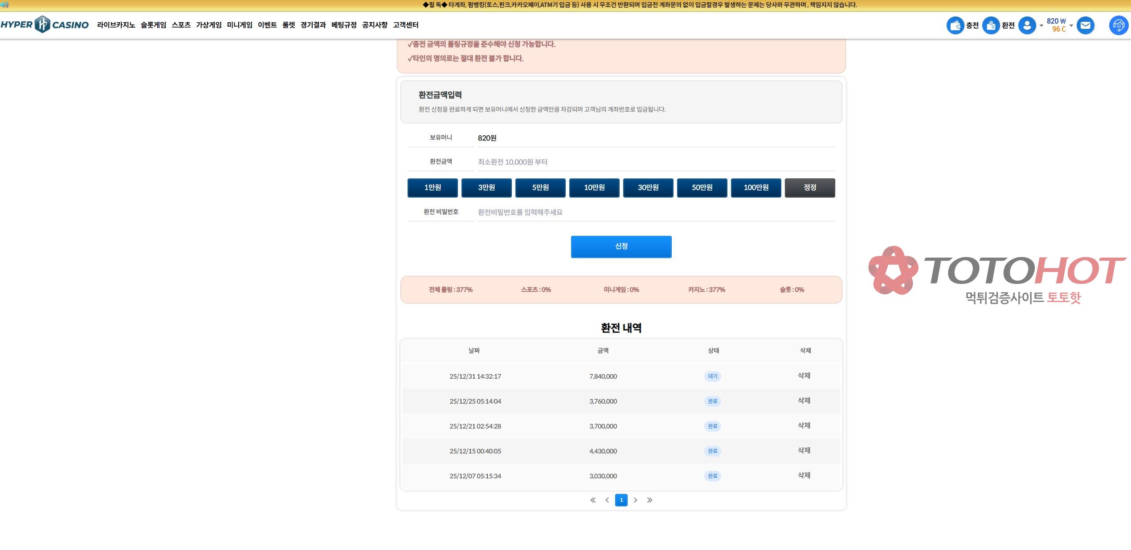Click the 환전 withdrawal wallet icon
The width and height of the screenshot is (1131, 550).
991,25
